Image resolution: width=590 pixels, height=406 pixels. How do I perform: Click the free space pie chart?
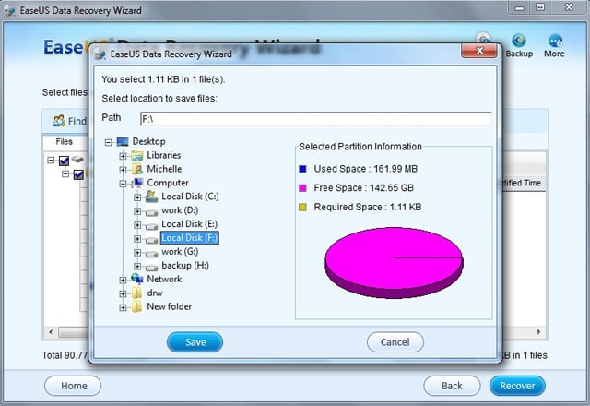point(394,262)
